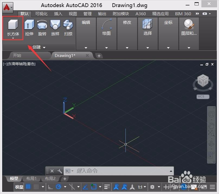Viewport: 219px width, 194px height.
Task: Toggle 2D object snap
Action: point(94,187)
